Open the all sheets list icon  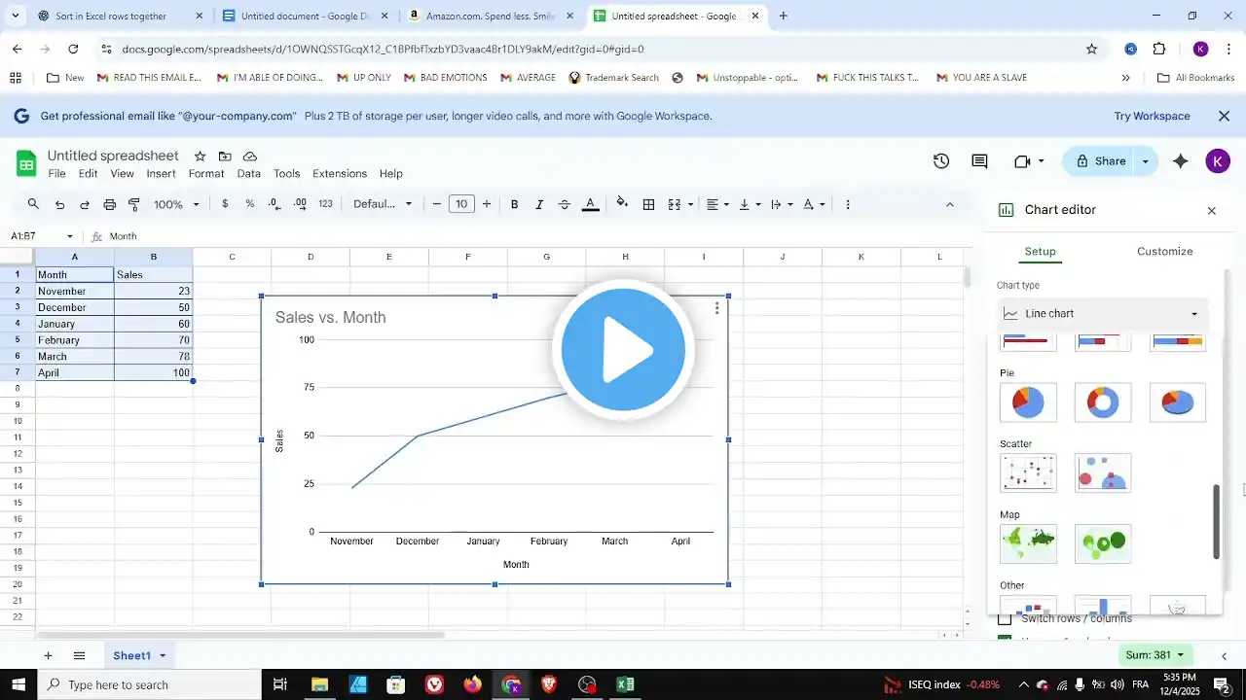80,656
